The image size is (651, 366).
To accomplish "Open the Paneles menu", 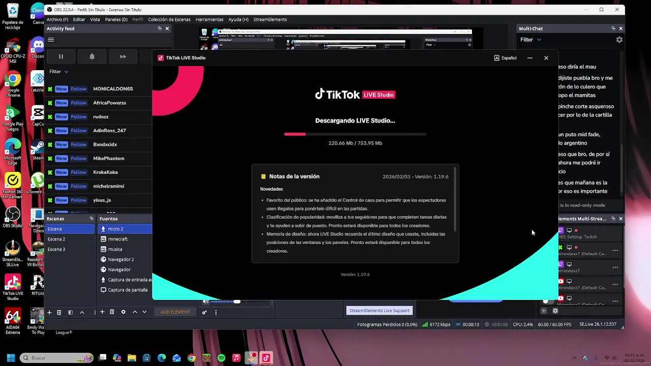I will (x=116, y=19).
